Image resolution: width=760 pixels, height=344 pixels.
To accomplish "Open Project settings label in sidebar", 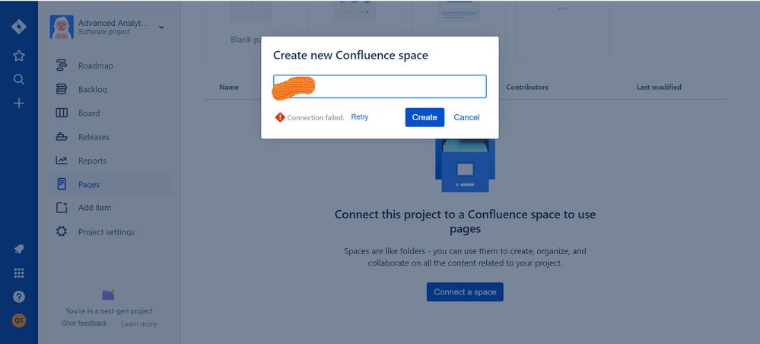I will [107, 232].
